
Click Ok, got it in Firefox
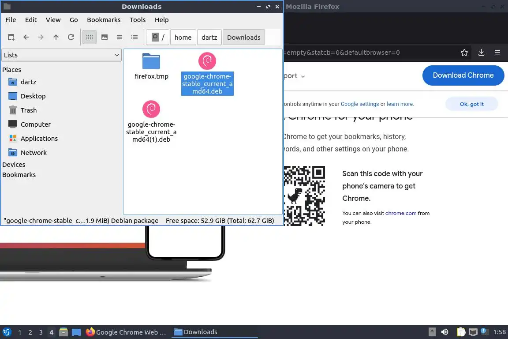(472, 104)
